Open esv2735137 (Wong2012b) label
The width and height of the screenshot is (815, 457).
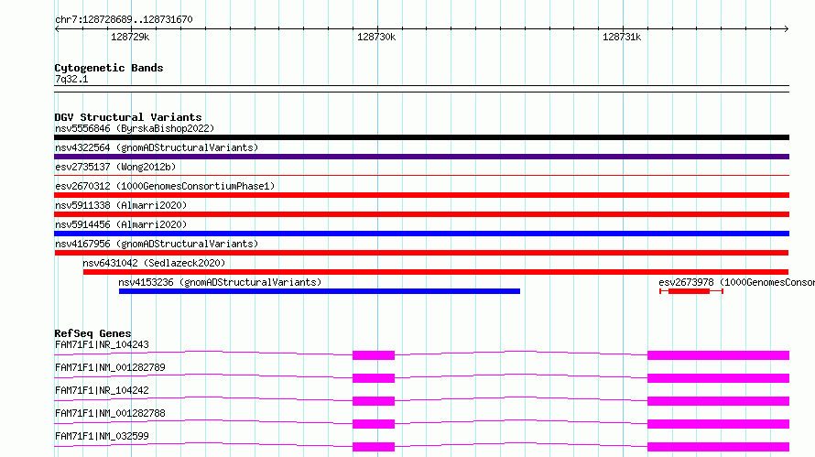(115, 167)
